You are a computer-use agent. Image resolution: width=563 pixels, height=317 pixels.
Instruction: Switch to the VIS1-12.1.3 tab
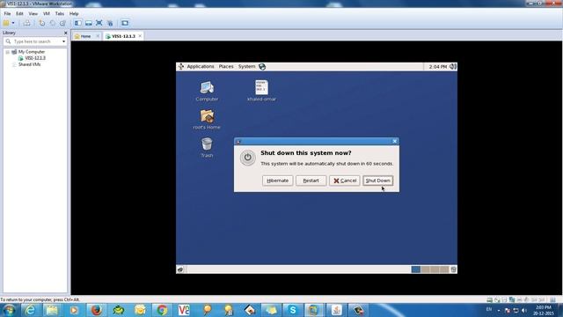(x=123, y=36)
